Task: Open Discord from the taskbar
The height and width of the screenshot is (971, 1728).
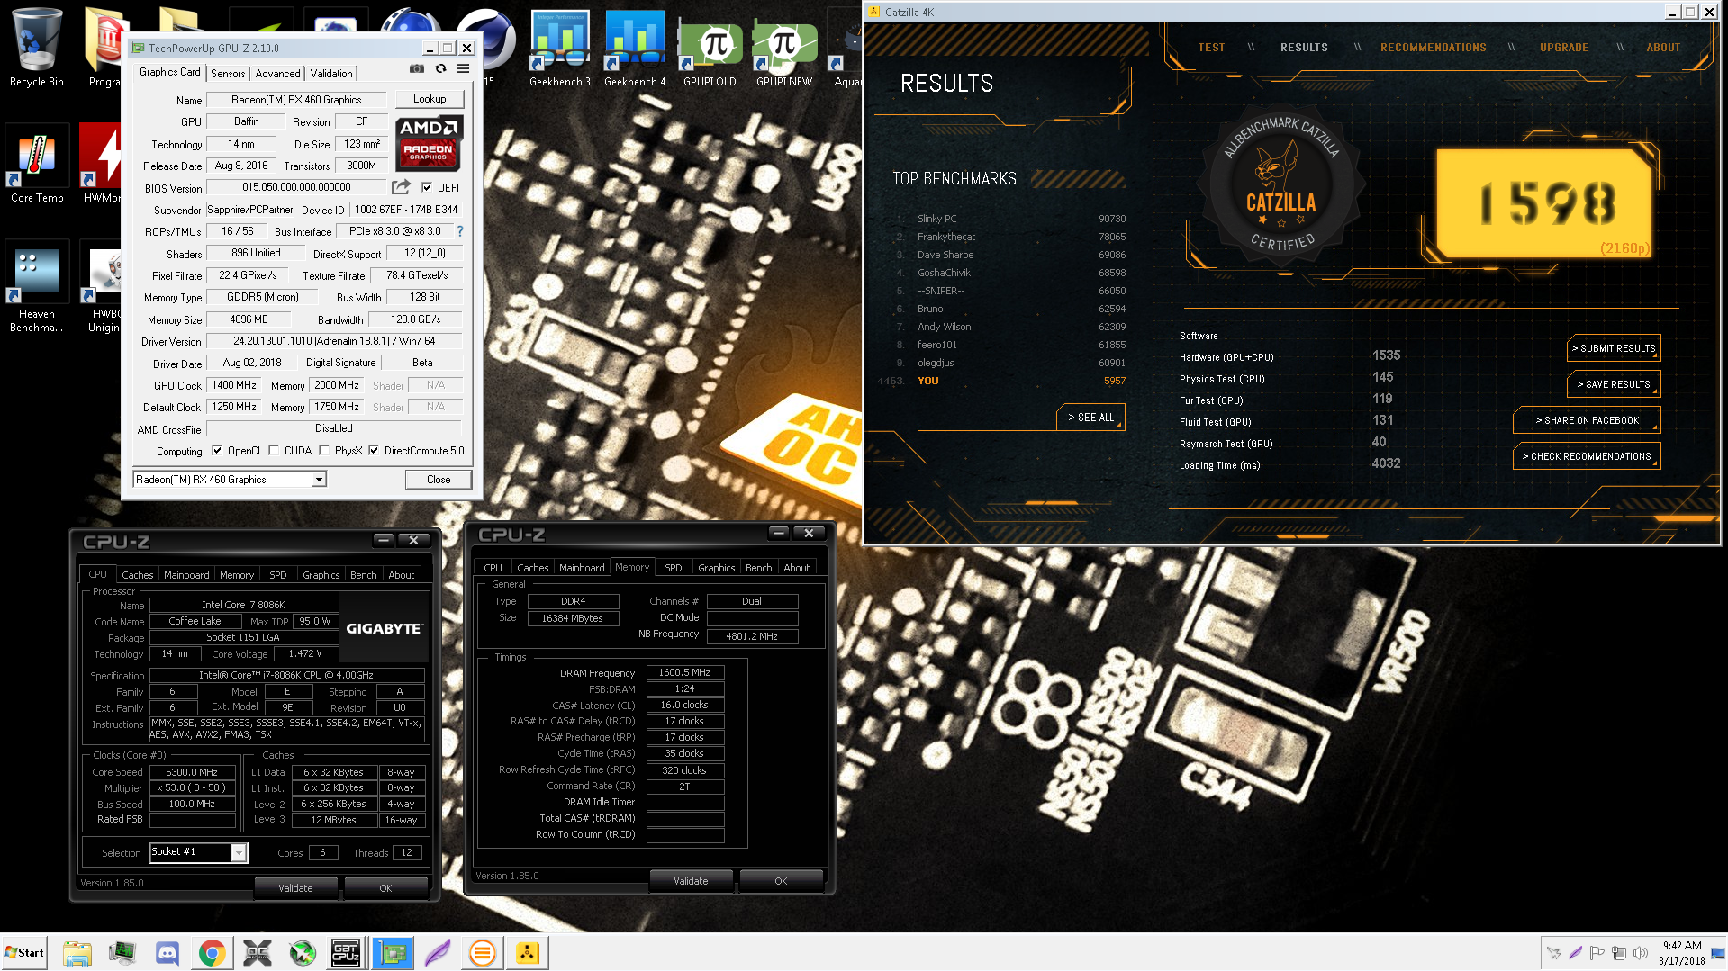Action: coord(167,953)
